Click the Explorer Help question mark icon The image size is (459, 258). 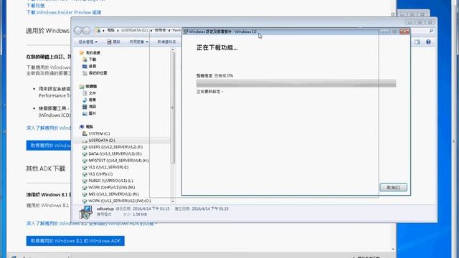click(x=428, y=42)
